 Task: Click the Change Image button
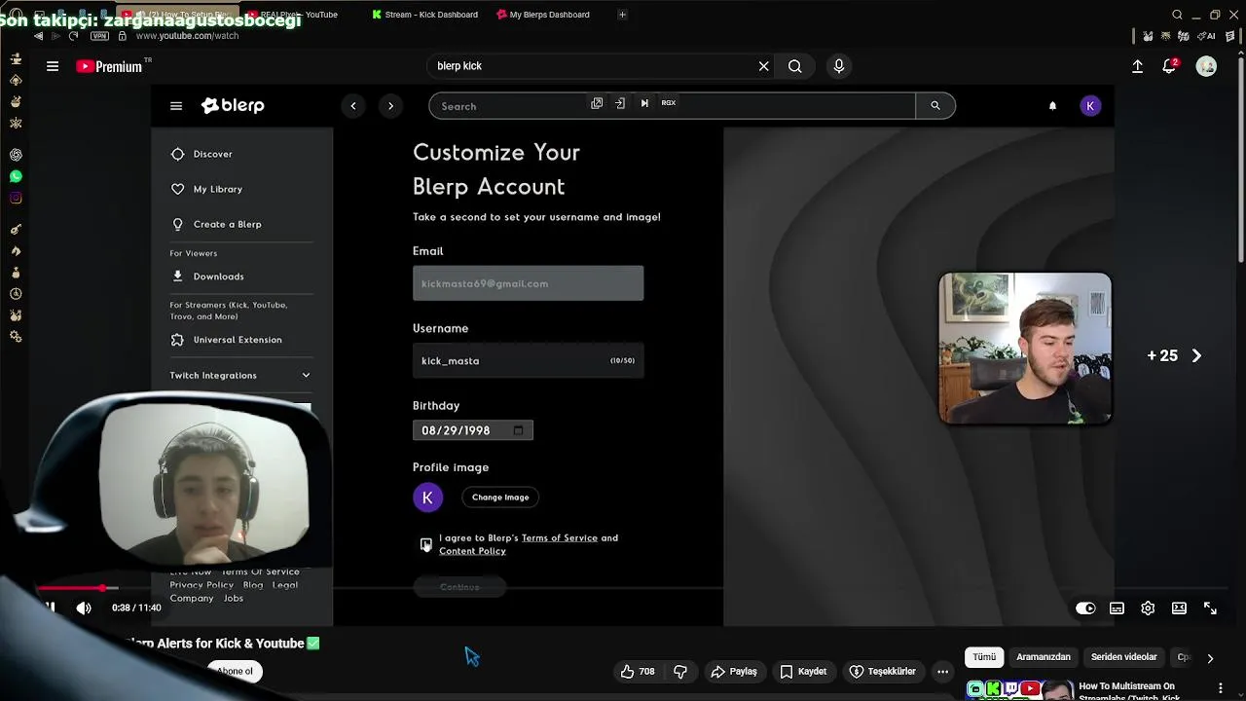[x=500, y=498]
